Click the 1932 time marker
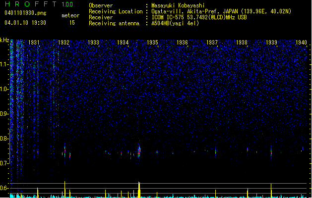Image resolution: width=312 pixels, height=198 pixels. [63, 43]
